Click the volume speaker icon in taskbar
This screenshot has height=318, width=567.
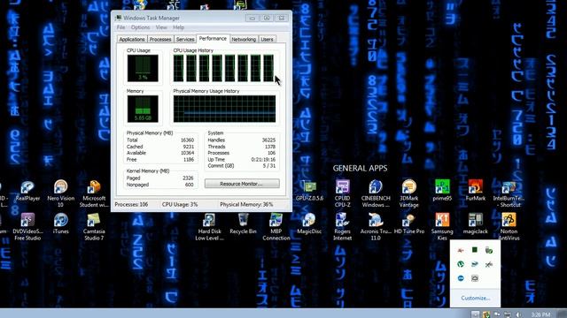click(x=518, y=314)
